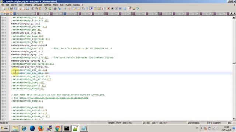The width and height of the screenshot is (236, 132).
Task: Click line extension=php_gd2.dll
Action: [25, 23]
